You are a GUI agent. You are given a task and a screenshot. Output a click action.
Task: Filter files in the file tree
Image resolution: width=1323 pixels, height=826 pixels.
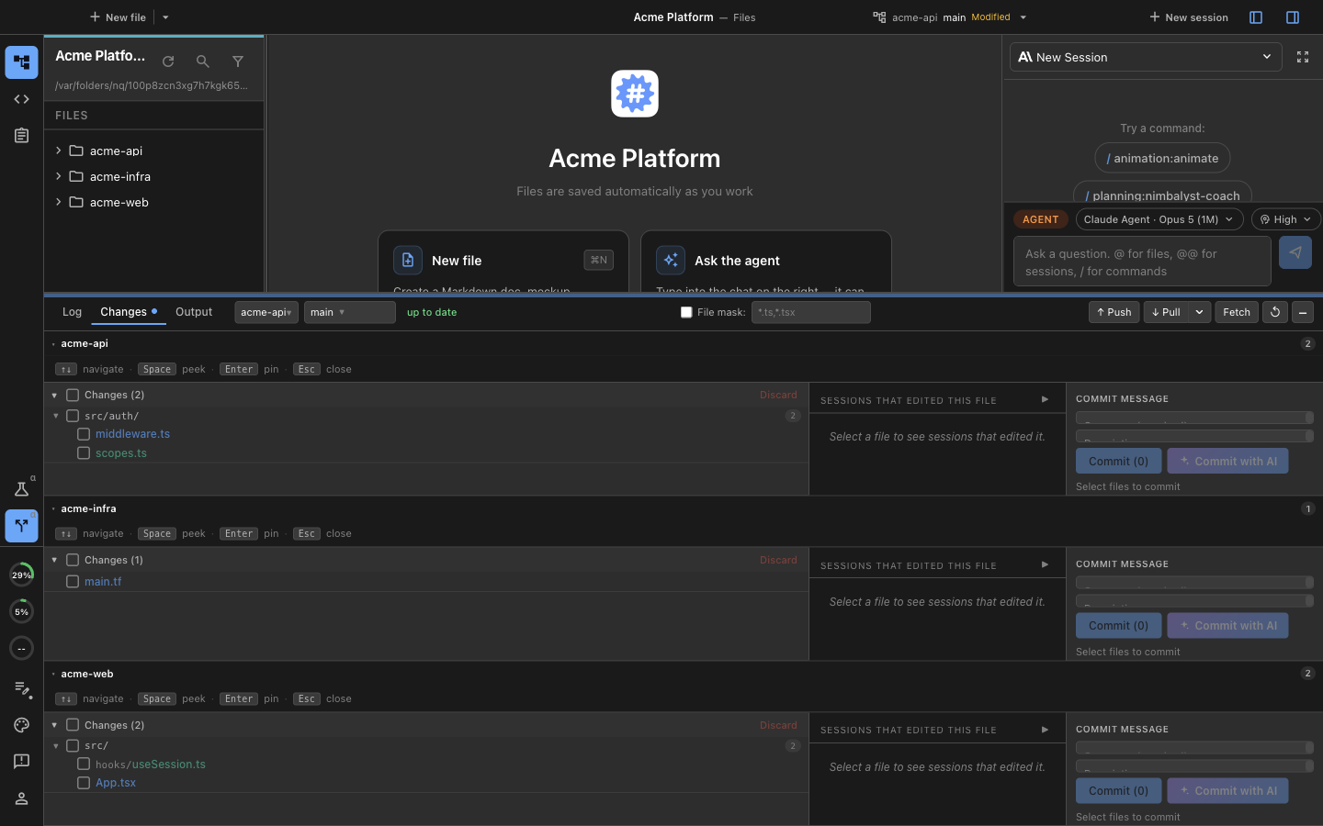click(238, 61)
